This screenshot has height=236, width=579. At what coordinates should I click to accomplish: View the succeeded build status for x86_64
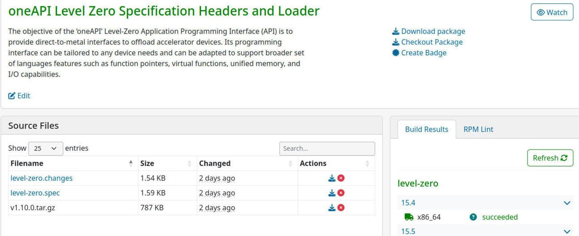(x=500, y=217)
